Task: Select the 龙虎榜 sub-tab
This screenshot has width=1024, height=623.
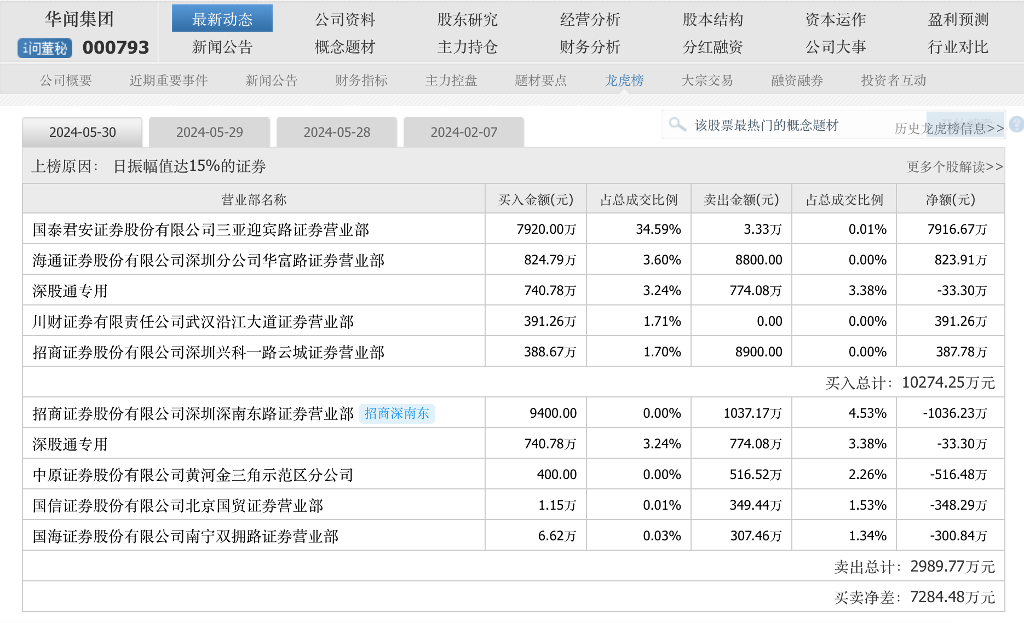Action: click(x=624, y=80)
